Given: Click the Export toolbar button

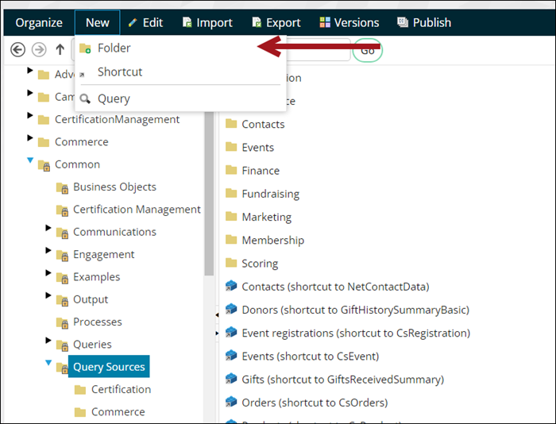Looking at the screenshot, I should click(276, 23).
